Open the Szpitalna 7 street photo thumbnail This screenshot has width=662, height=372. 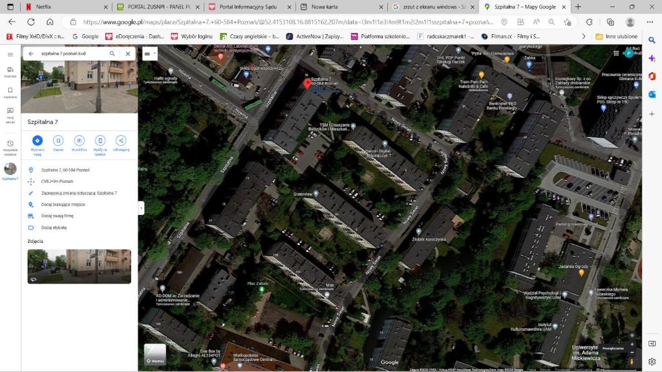79,266
